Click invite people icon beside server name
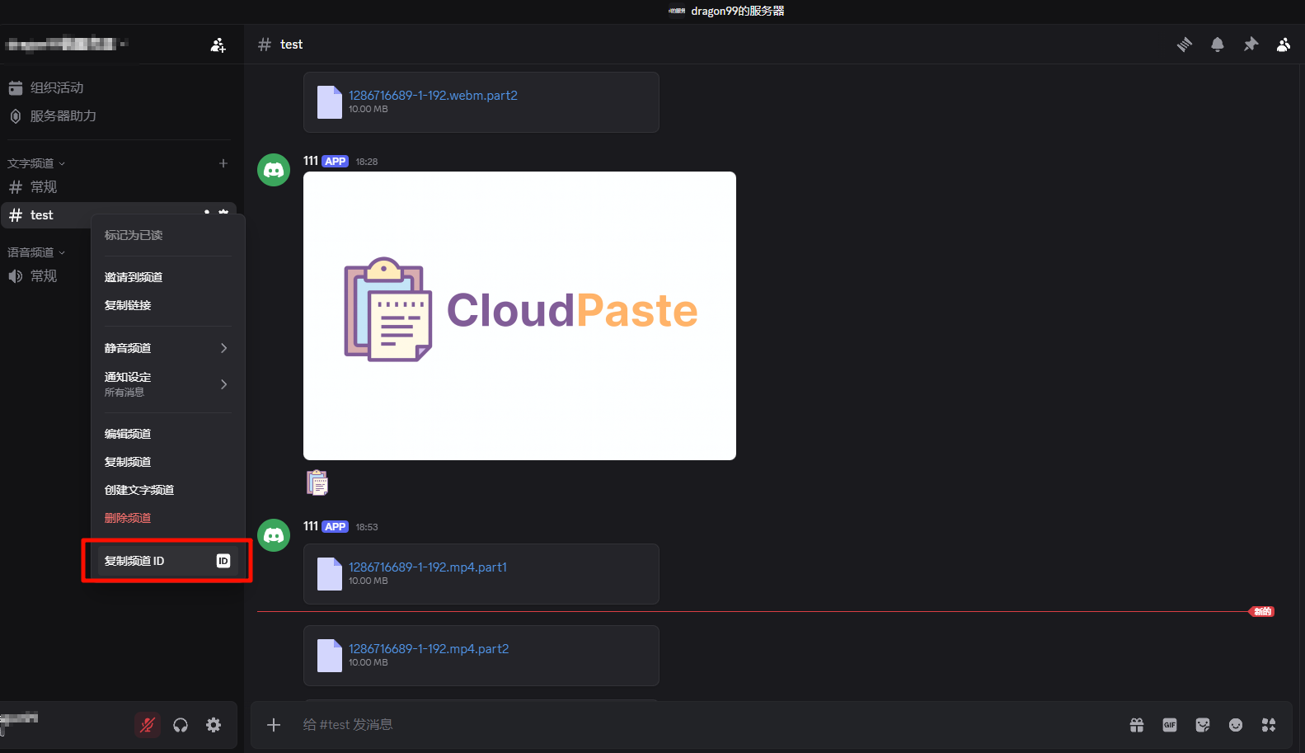 [x=218, y=45]
